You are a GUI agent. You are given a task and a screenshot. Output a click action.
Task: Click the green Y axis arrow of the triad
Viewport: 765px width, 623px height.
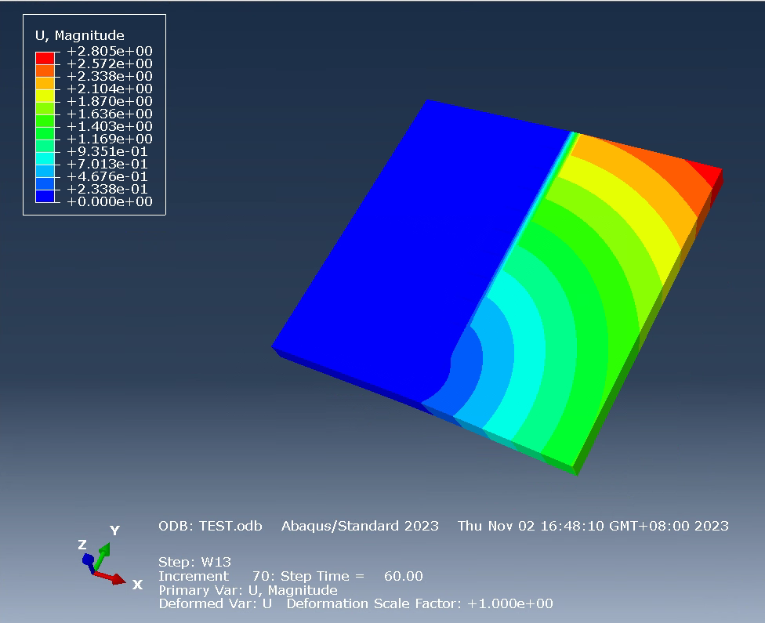(102, 556)
